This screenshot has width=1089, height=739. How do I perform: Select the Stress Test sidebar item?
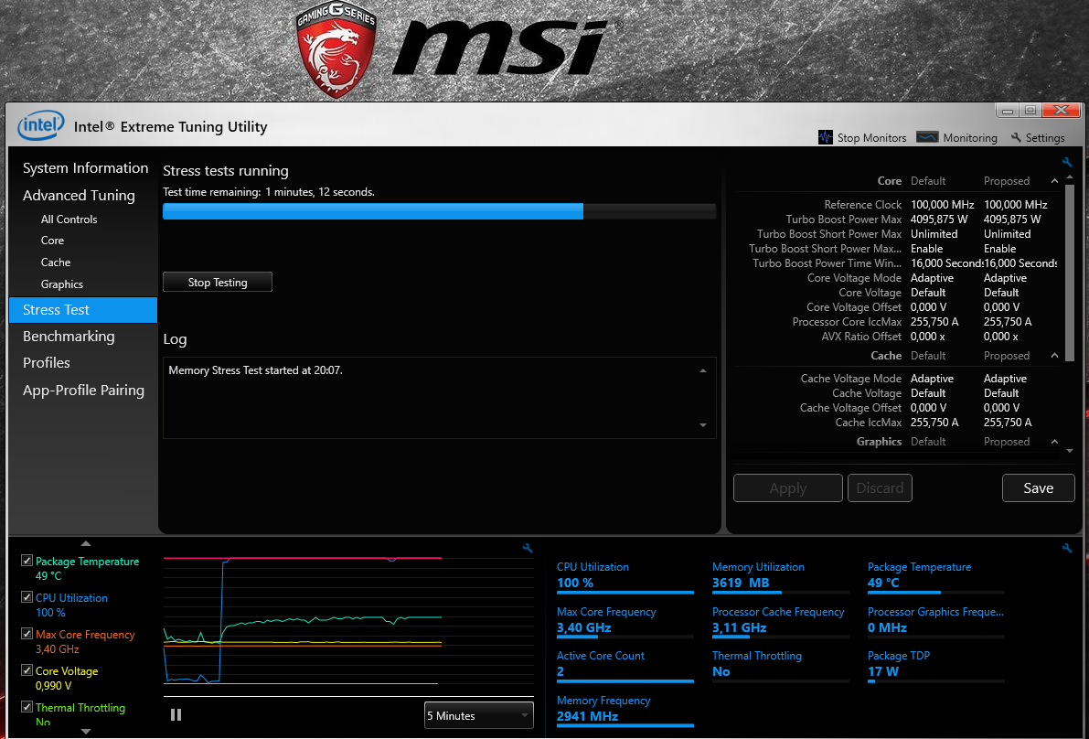click(x=83, y=310)
